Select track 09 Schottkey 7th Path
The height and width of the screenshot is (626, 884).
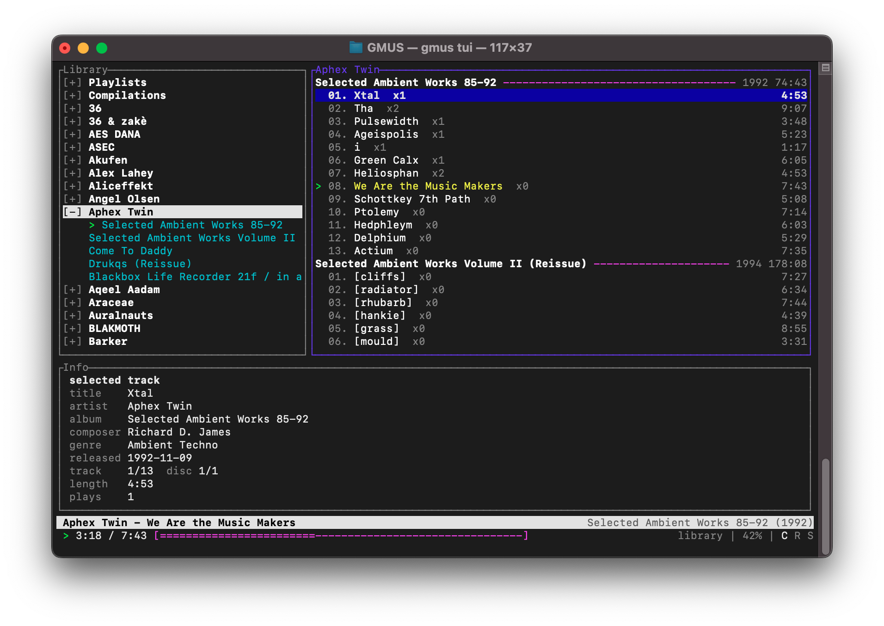tap(561, 199)
